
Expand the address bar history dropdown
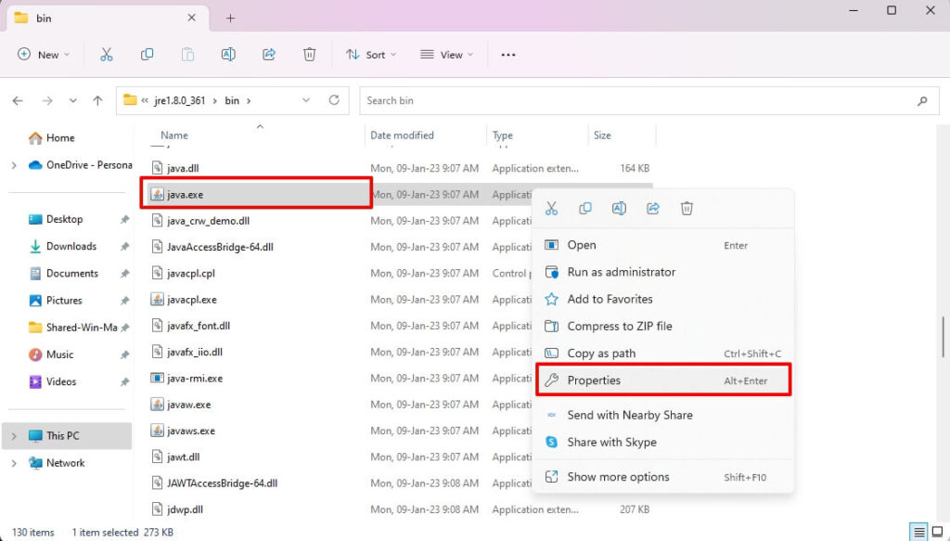click(x=307, y=100)
